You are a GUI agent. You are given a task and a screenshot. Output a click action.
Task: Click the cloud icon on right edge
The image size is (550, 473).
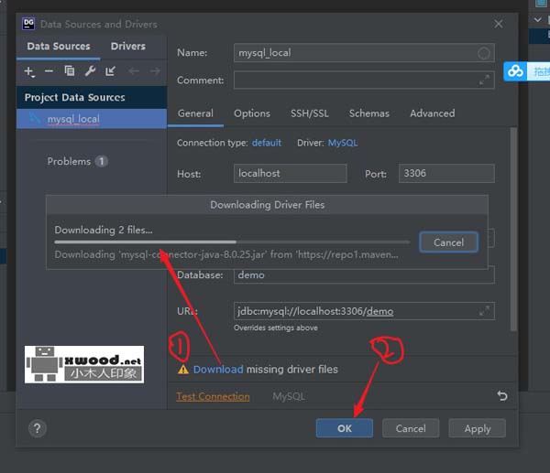[x=515, y=71]
